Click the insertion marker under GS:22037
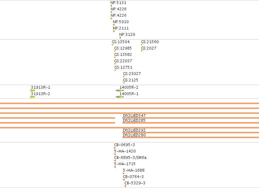 tap(115, 64)
